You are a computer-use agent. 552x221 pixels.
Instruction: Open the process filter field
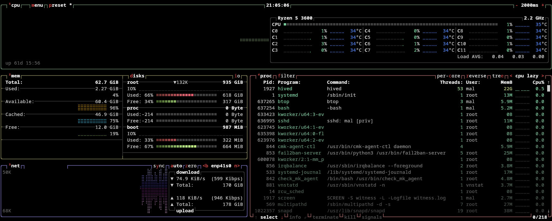point(286,76)
